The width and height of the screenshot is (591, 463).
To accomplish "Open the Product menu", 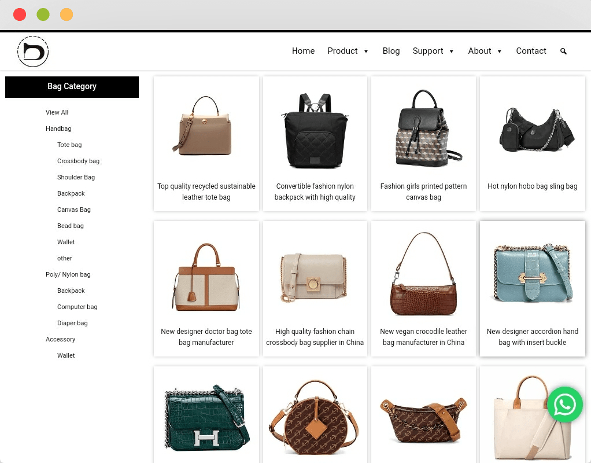I will click(x=342, y=51).
